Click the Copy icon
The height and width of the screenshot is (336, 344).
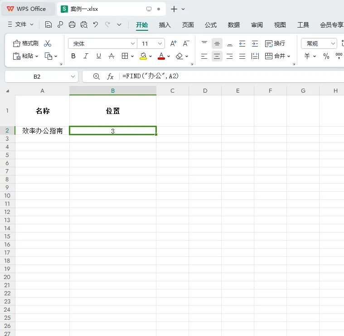pos(48,56)
